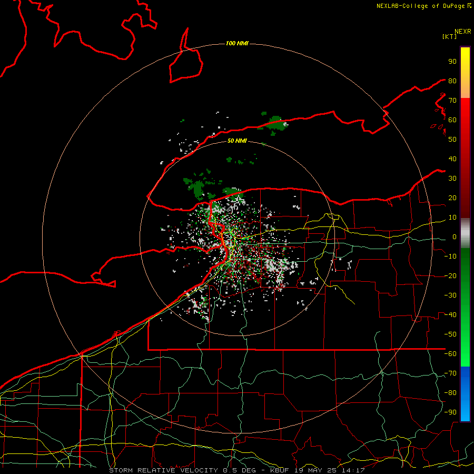Click the -40 scale value

450,315
